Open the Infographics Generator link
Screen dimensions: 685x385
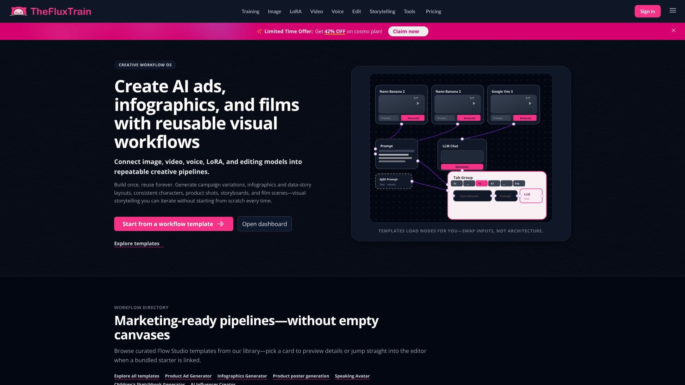[x=242, y=376]
